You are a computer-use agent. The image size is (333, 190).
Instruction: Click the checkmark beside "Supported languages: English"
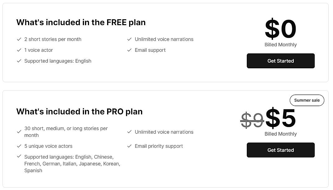click(x=19, y=61)
